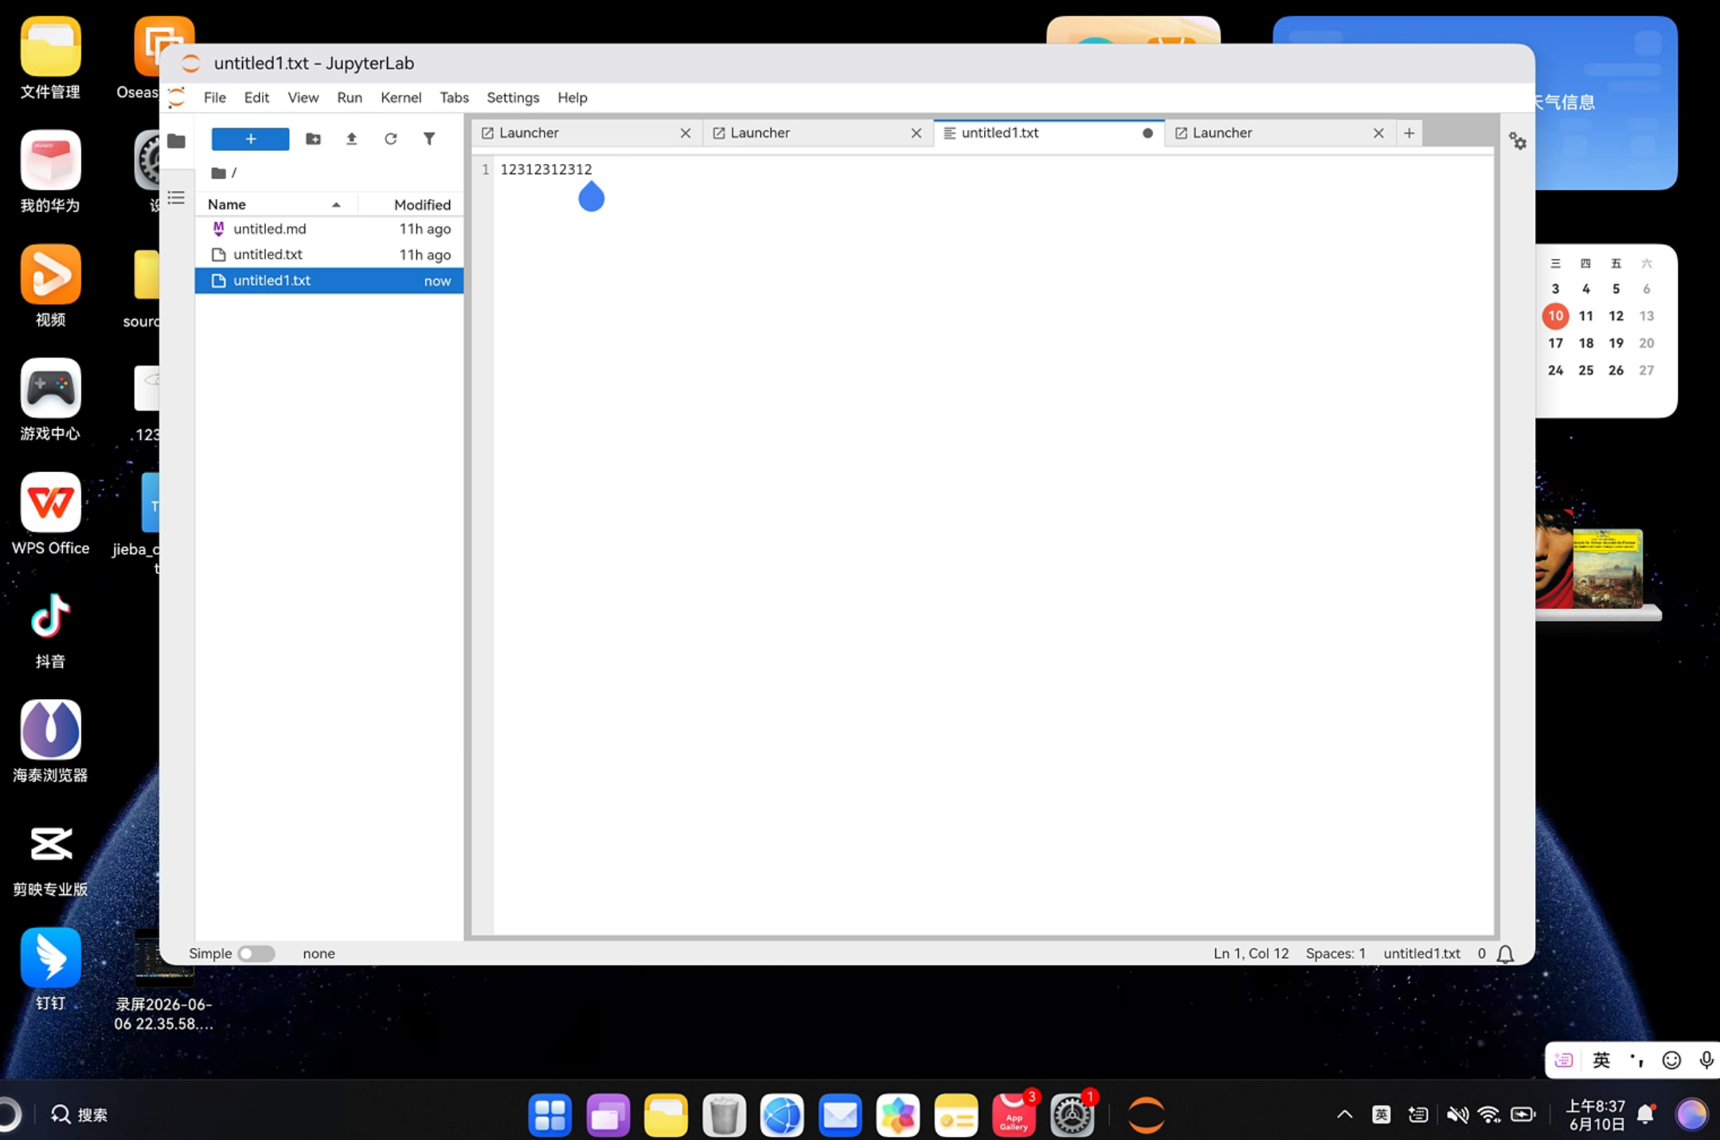Upload files using the upload arrow icon
The image size is (1720, 1140).
pyautogui.click(x=351, y=139)
